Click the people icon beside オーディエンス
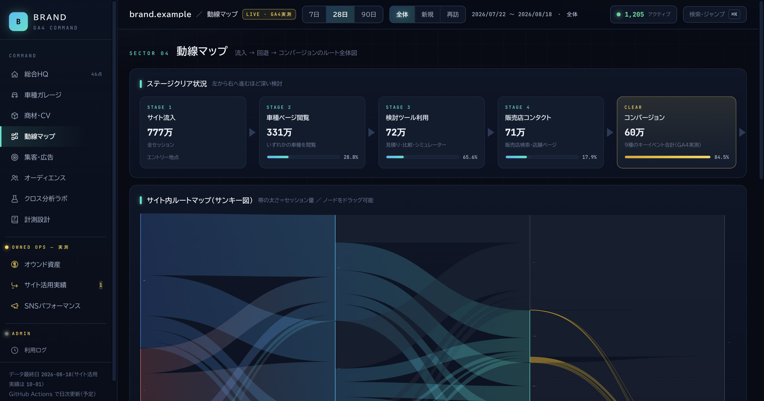Image resolution: width=764 pixels, height=401 pixels. (15, 178)
